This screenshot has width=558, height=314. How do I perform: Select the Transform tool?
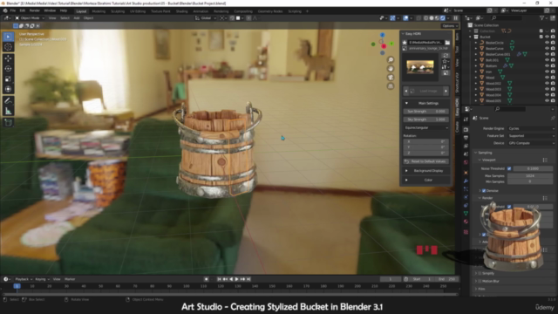[8, 89]
